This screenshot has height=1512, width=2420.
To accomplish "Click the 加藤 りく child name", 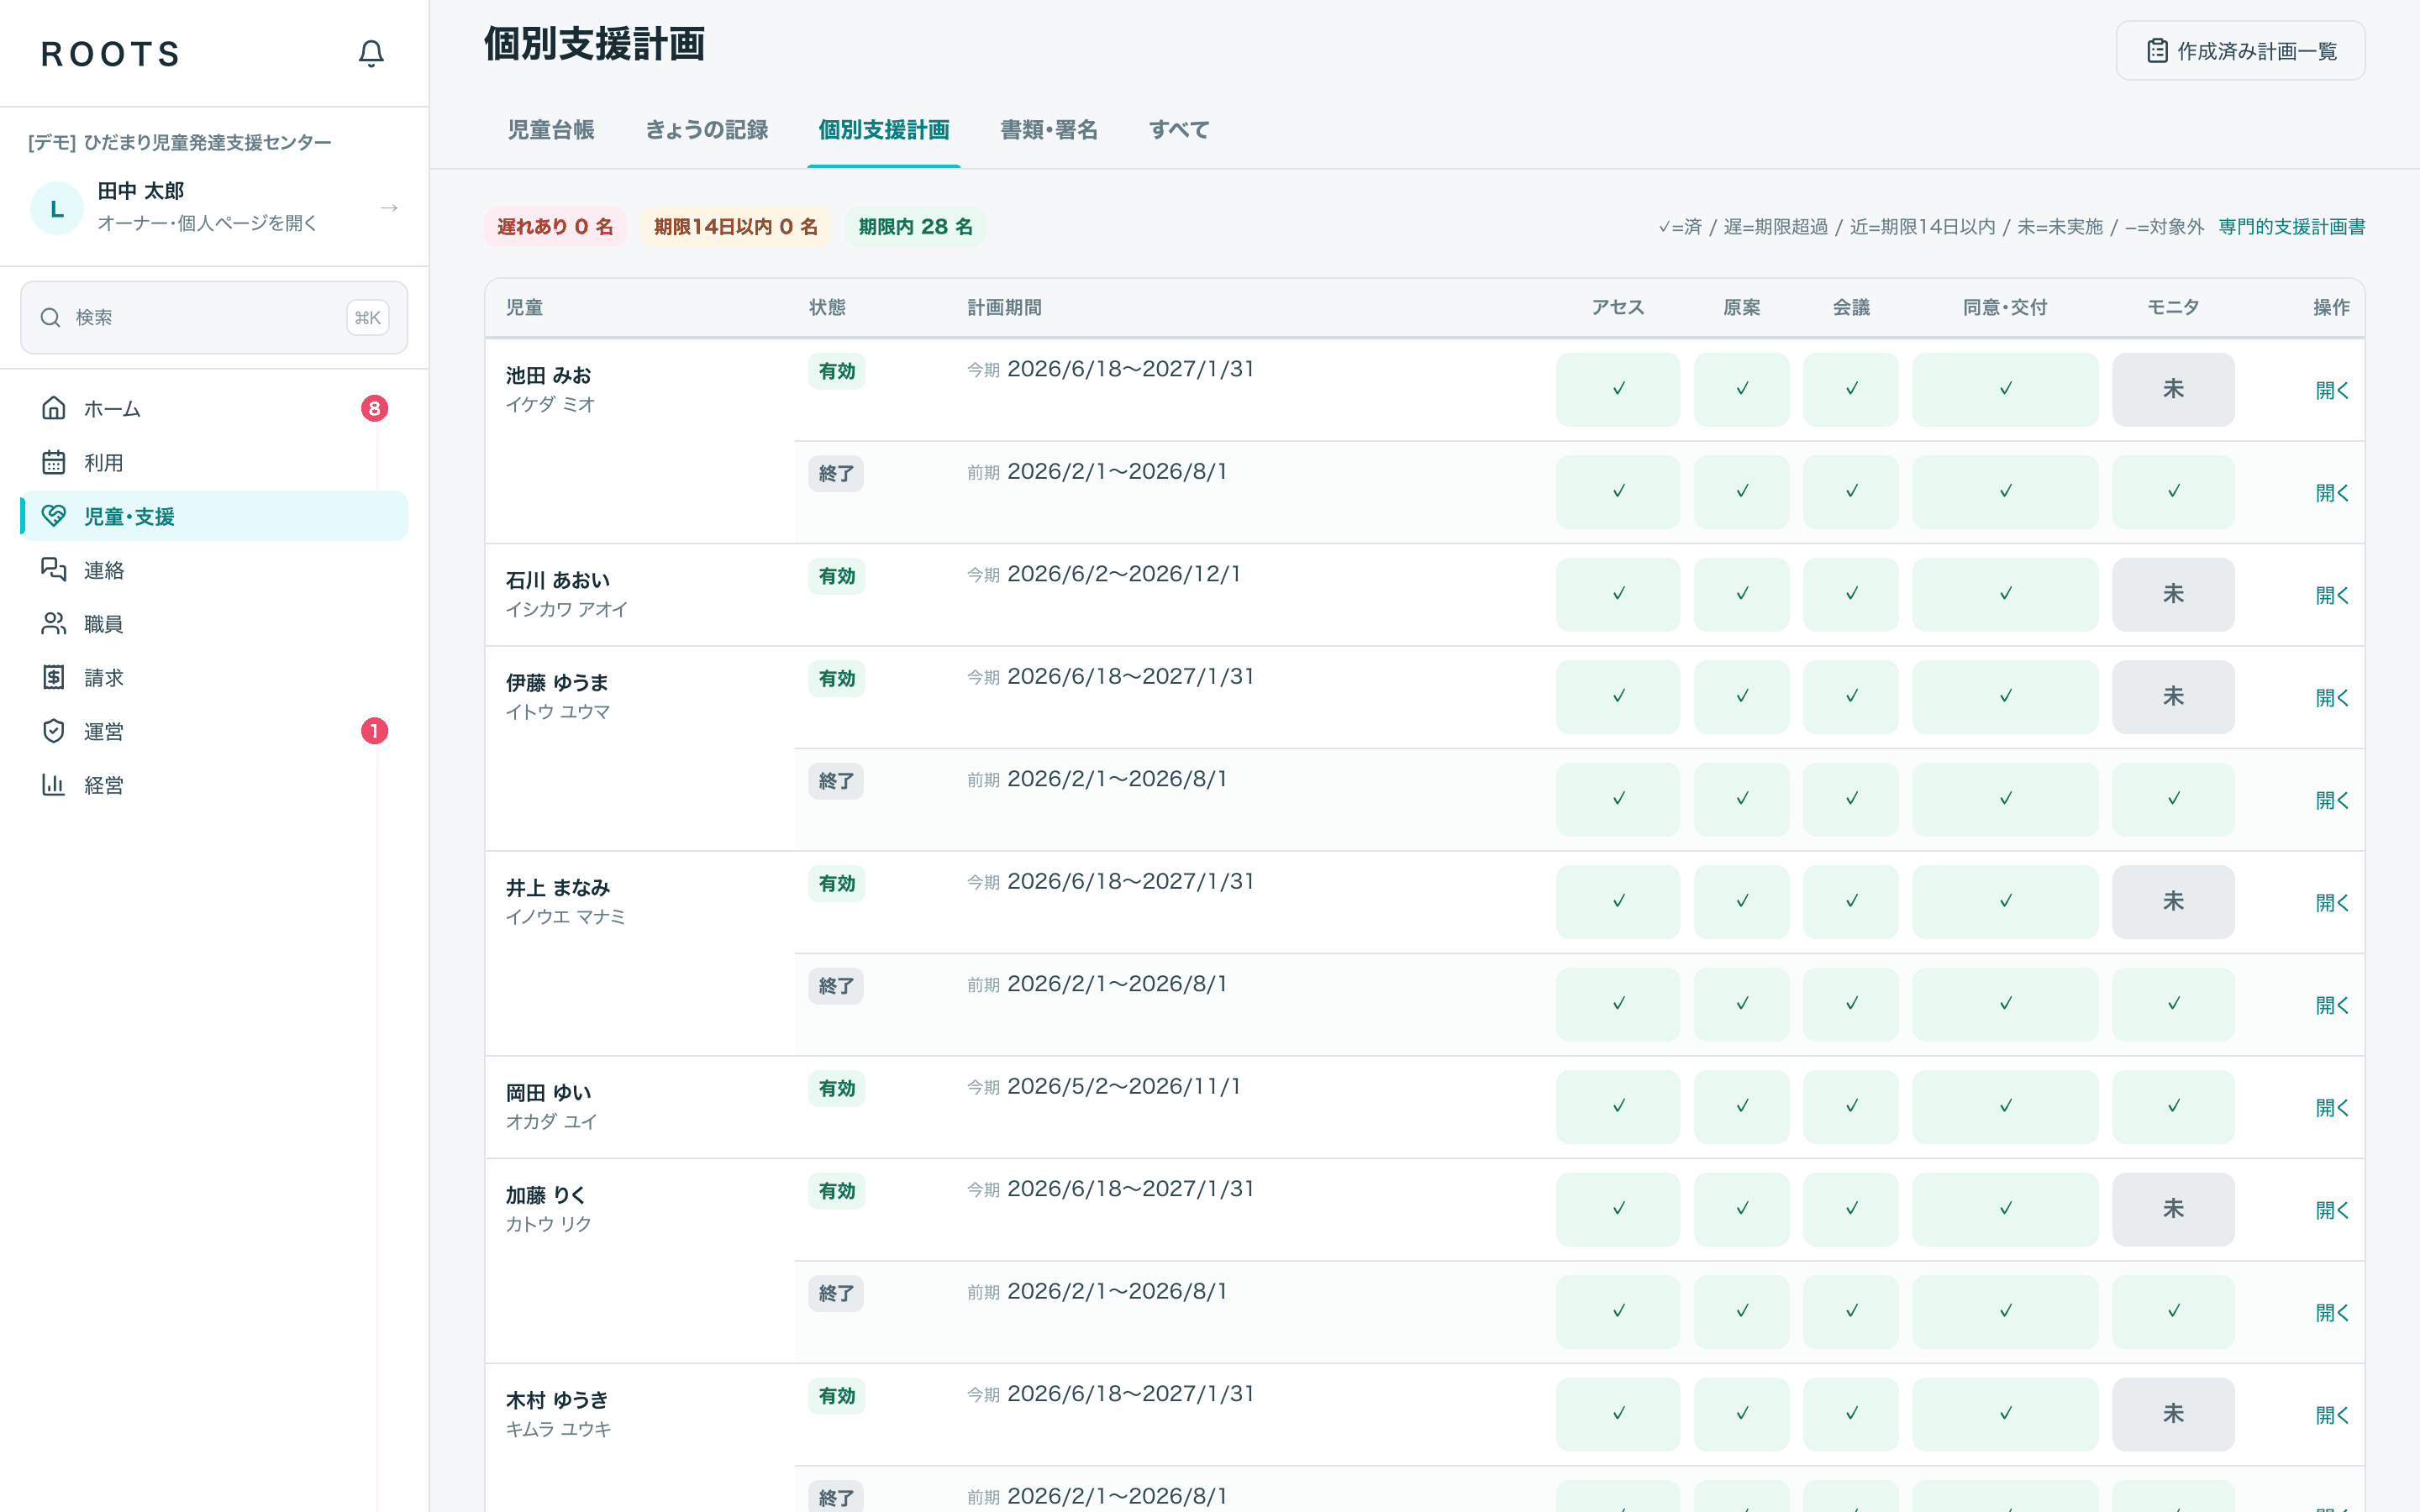I will point(546,1195).
